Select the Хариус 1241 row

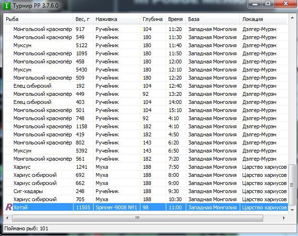click(146, 167)
